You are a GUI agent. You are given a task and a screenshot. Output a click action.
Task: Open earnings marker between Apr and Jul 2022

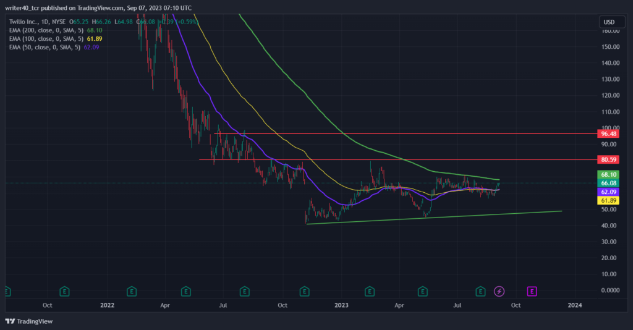click(185, 291)
